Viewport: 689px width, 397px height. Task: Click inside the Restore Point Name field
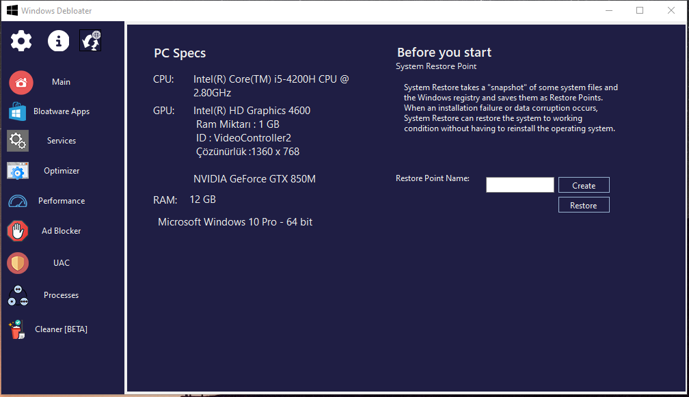(519, 184)
